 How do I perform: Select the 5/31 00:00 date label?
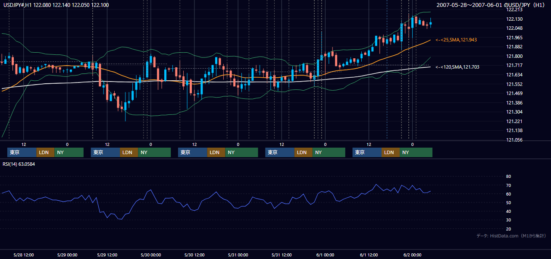click(x=238, y=255)
